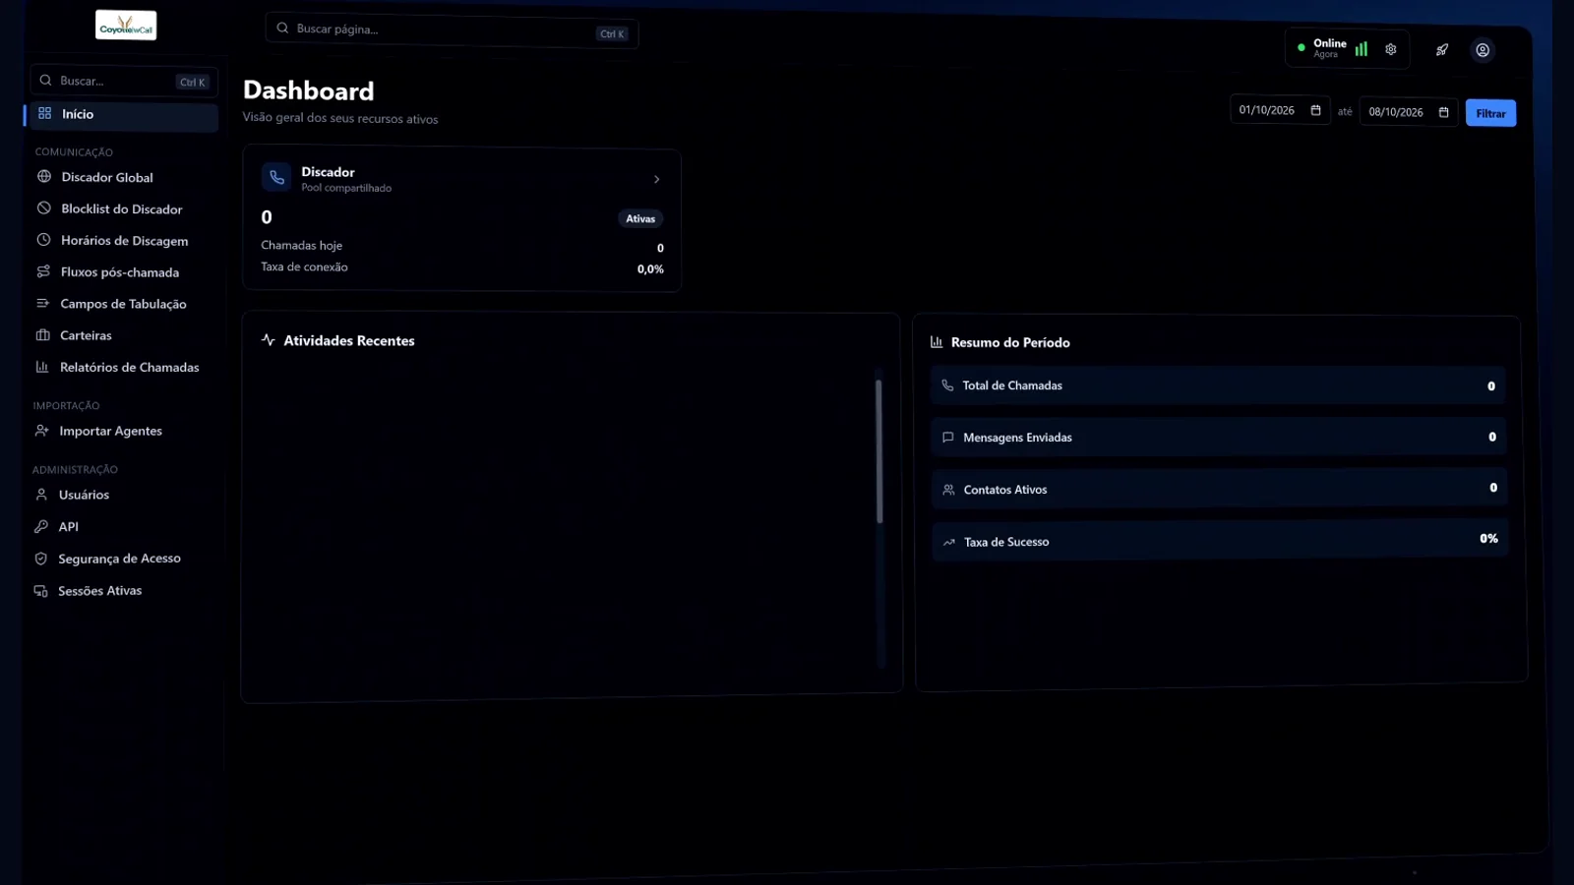Open the user profile icon
Image resolution: width=1574 pixels, height=885 pixels.
1483,50
